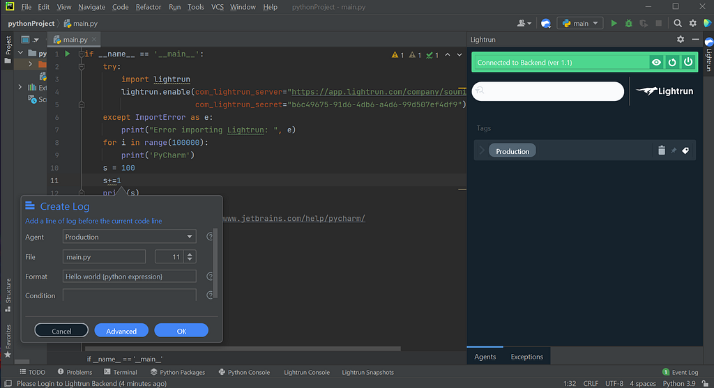Image resolution: width=714 pixels, height=388 pixels.
Task: Pin the Production tag
Action: (x=674, y=150)
